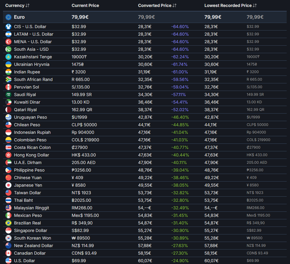
Task: Click the Euro row current price '79,99€'
Action: tap(80, 17)
